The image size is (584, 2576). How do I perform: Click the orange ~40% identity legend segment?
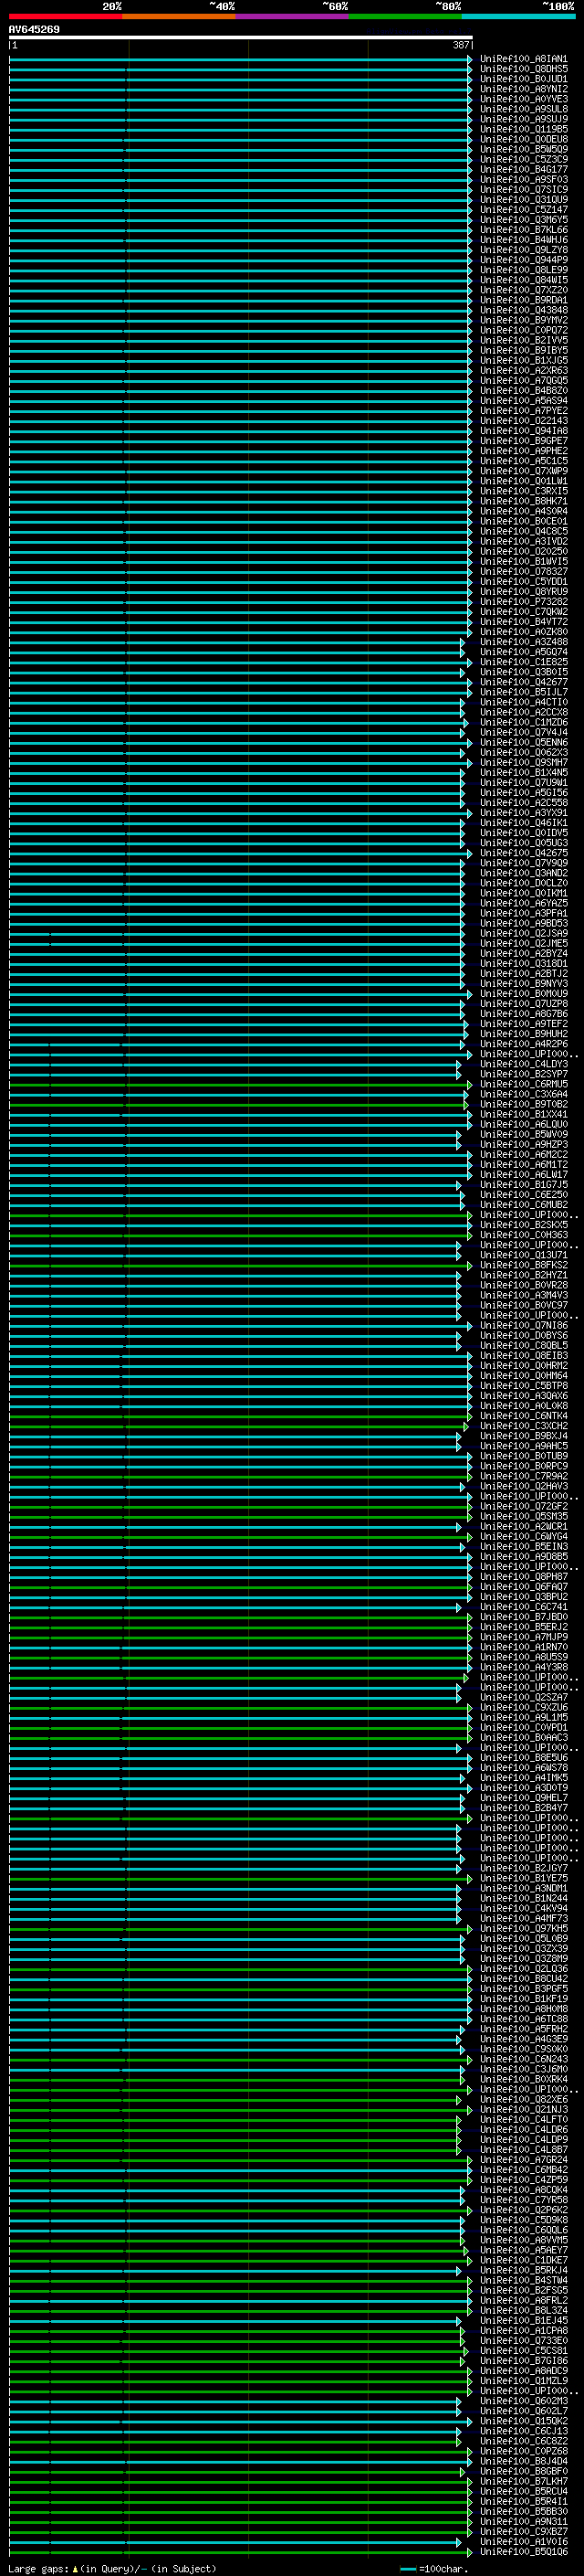179,16
